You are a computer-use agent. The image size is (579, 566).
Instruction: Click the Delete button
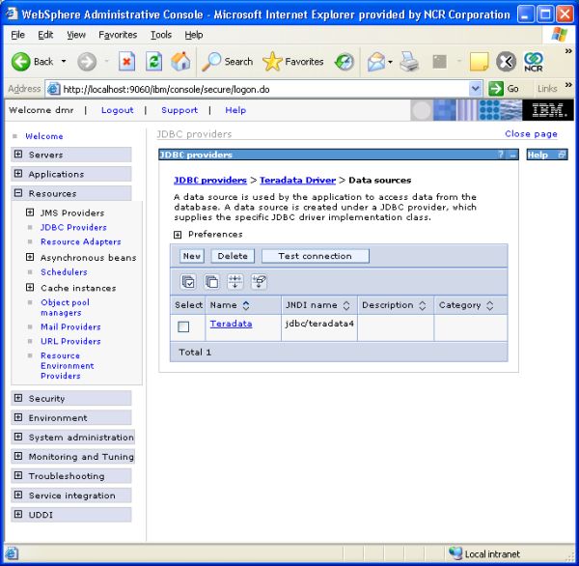[x=233, y=256]
